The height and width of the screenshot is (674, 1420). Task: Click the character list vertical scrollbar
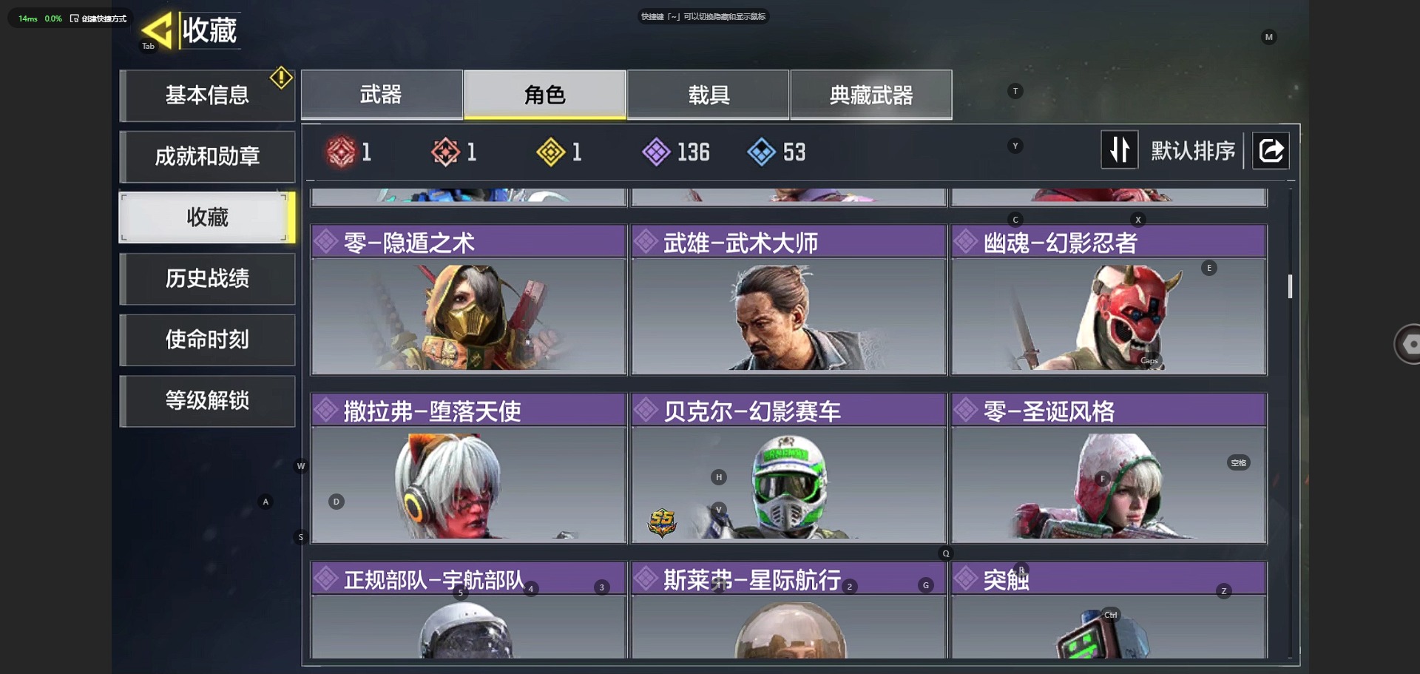coord(1290,286)
